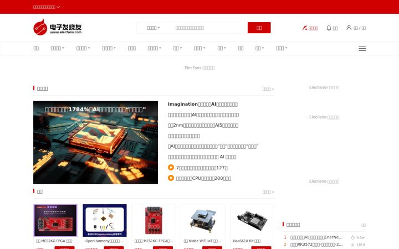Focus the search keyword input field
The height and width of the screenshot is (249, 399).
(x=209, y=28)
